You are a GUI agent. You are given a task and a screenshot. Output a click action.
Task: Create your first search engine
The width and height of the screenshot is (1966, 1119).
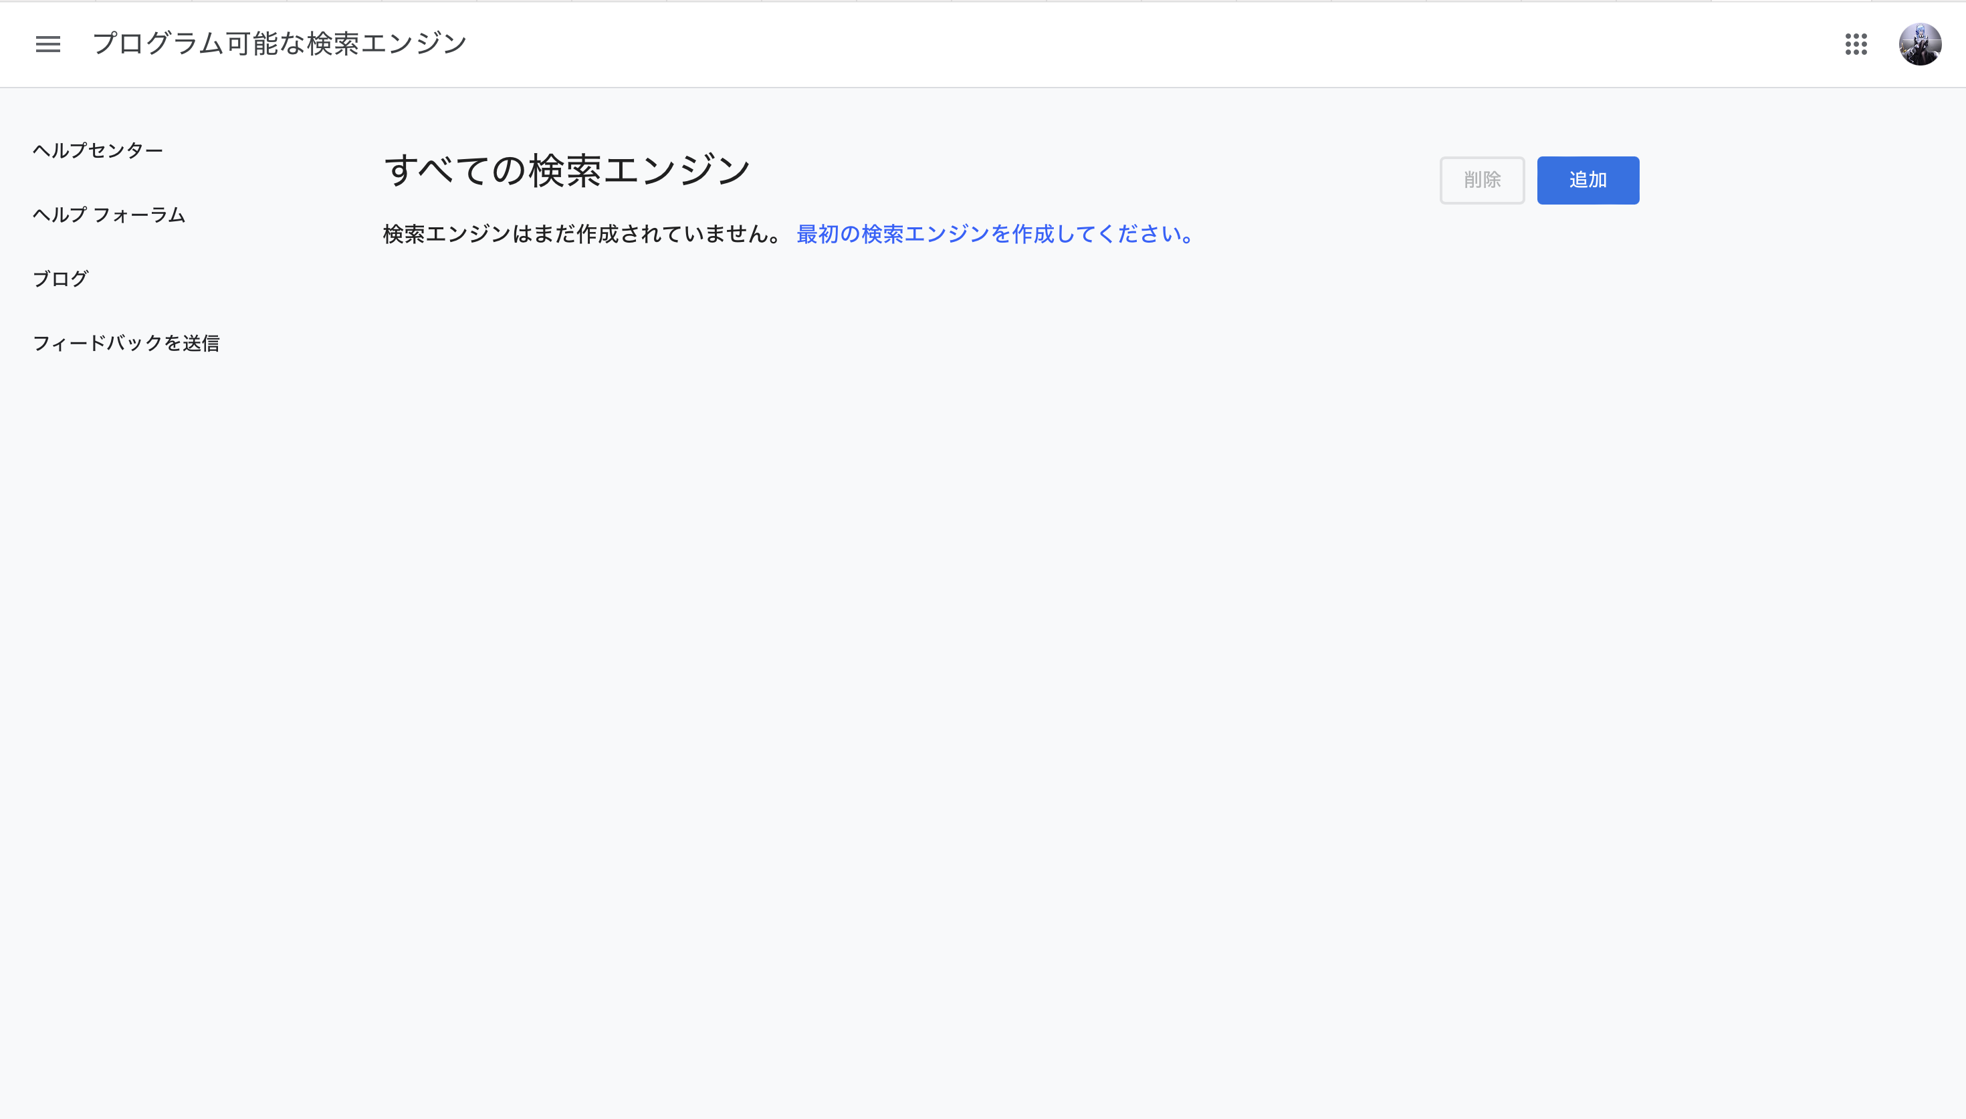pyautogui.click(x=994, y=234)
